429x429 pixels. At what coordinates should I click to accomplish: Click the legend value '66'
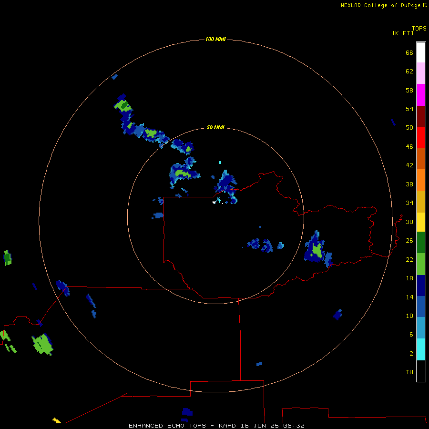pyautogui.click(x=409, y=52)
